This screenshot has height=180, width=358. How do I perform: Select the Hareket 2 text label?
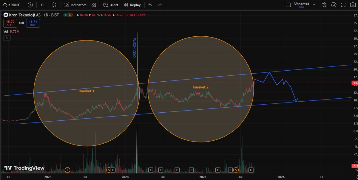[200, 87]
